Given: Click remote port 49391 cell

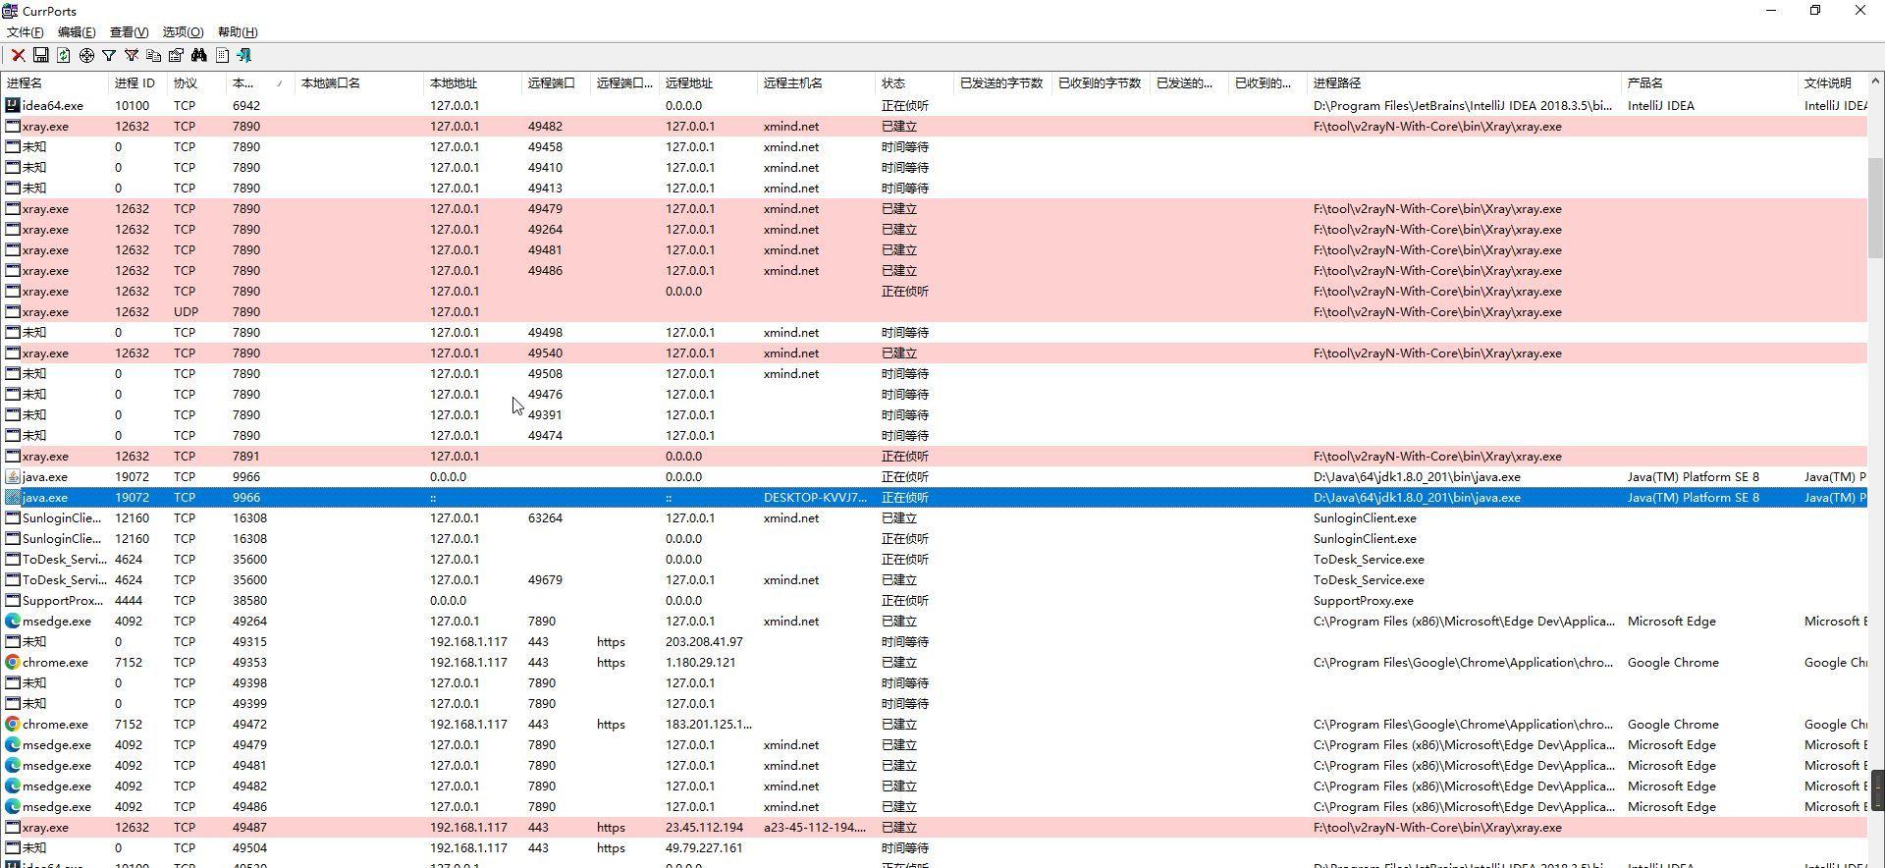Looking at the screenshot, I should [x=545, y=414].
